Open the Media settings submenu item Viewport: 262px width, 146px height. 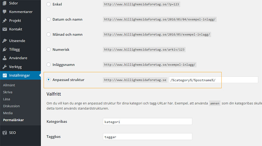[8, 113]
